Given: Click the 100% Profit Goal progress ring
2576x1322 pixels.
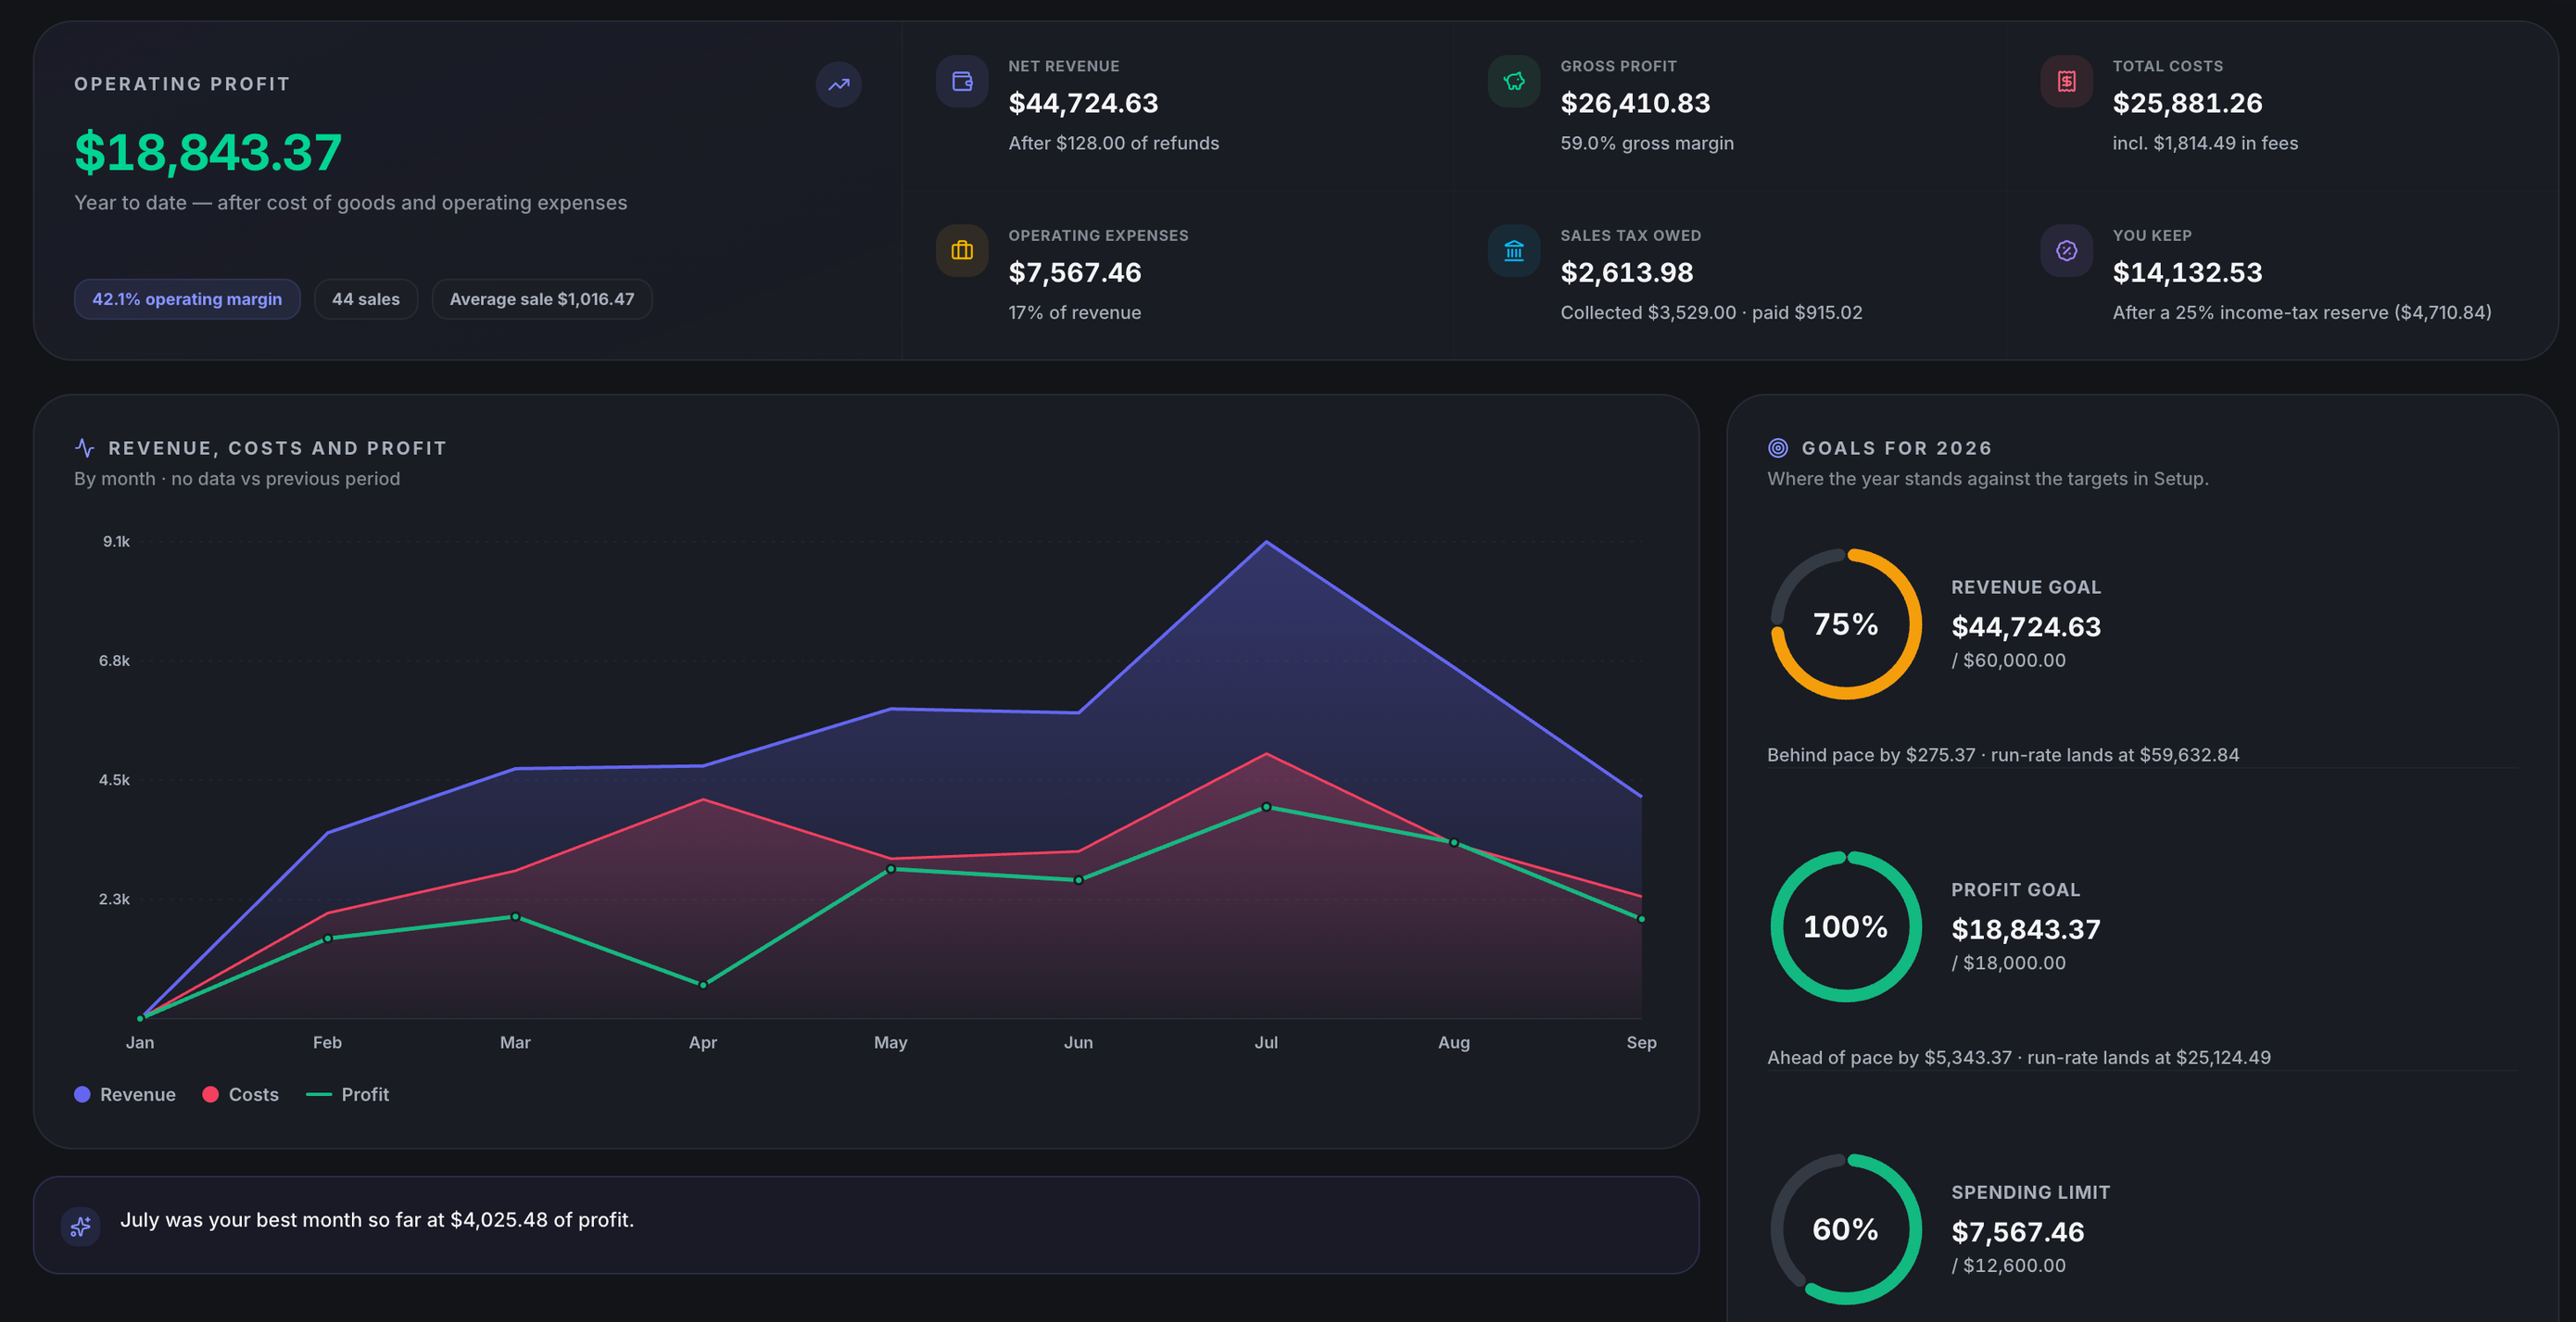Looking at the screenshot, I should [1846, 927].
